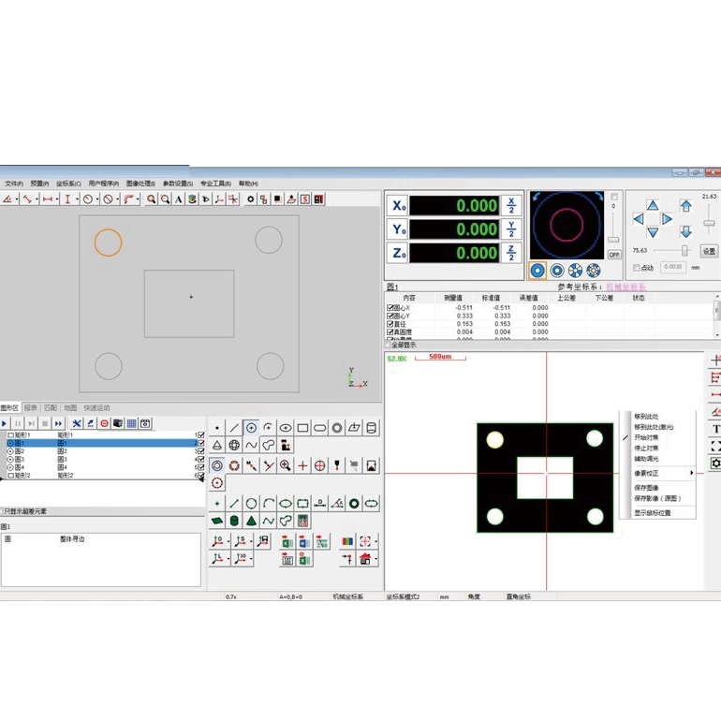Click the 设置 button
Viewport: 721px width, 721px height.
pos(709,251)
